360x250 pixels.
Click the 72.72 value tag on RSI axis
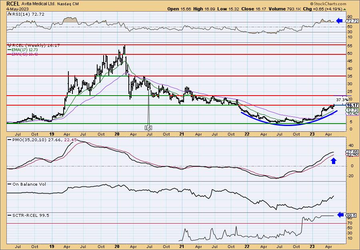click(x=352, y=21)
